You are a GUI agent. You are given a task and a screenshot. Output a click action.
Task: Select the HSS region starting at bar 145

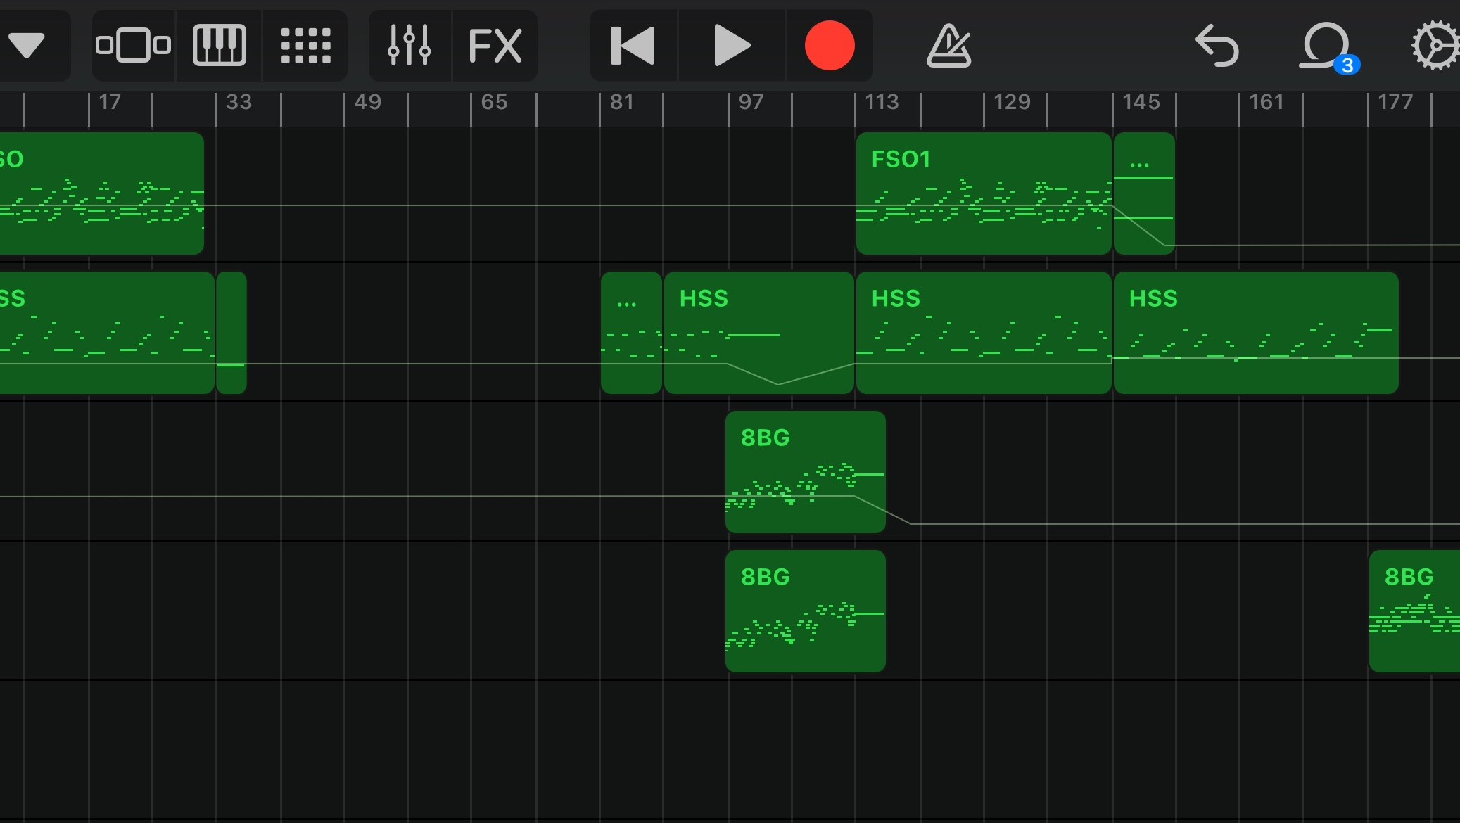[x=1255, y=332]
